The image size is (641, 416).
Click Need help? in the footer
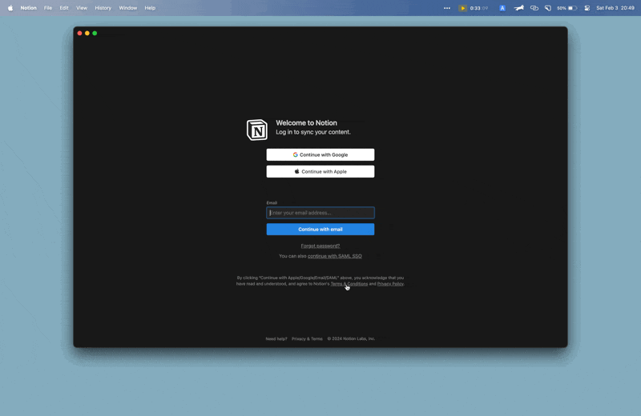276,339
